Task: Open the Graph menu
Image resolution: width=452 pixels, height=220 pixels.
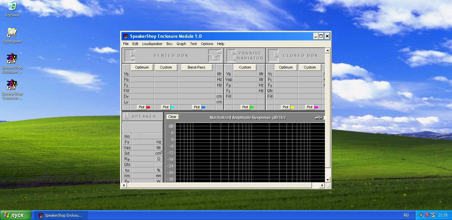Action: [x=181, y=44]
